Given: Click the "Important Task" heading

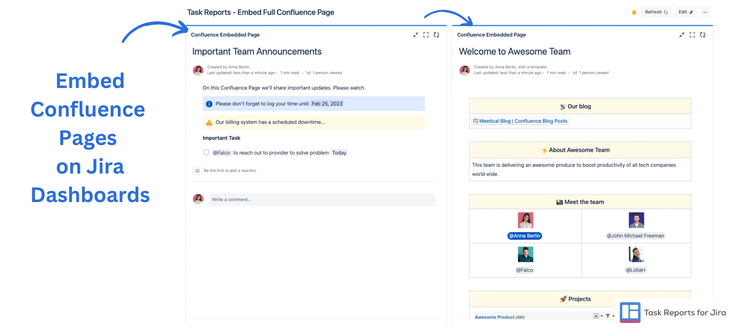Looking at the screenshot, I should coord(222,138).
